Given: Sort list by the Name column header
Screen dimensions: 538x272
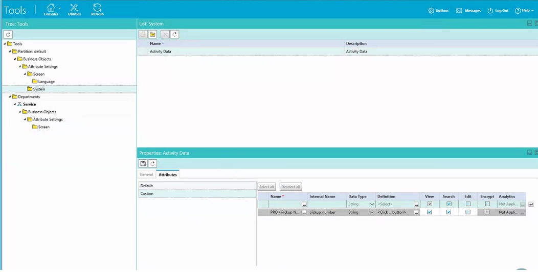Looking at the screenshot, I should pos(246,43).
